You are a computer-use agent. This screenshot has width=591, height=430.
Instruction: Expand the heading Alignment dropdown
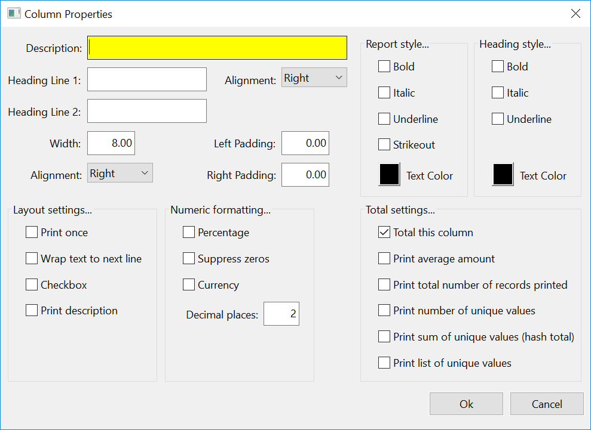314,78
